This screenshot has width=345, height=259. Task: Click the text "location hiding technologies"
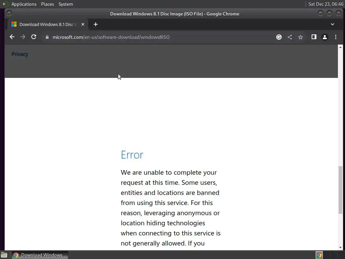163,223
